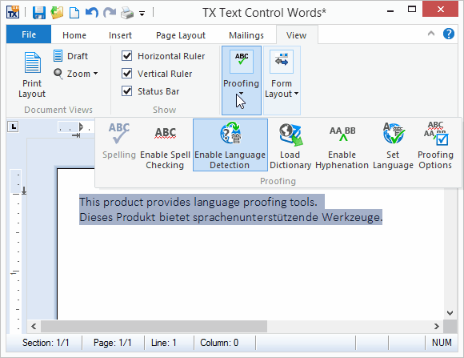Switch to the Home ribbon tab
Screen dimensions: 464x358
tap(74, 35)
